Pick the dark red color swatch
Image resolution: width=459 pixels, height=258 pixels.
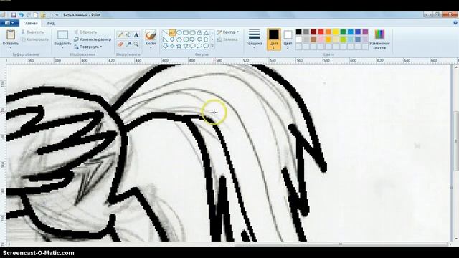tap(313, 32)
